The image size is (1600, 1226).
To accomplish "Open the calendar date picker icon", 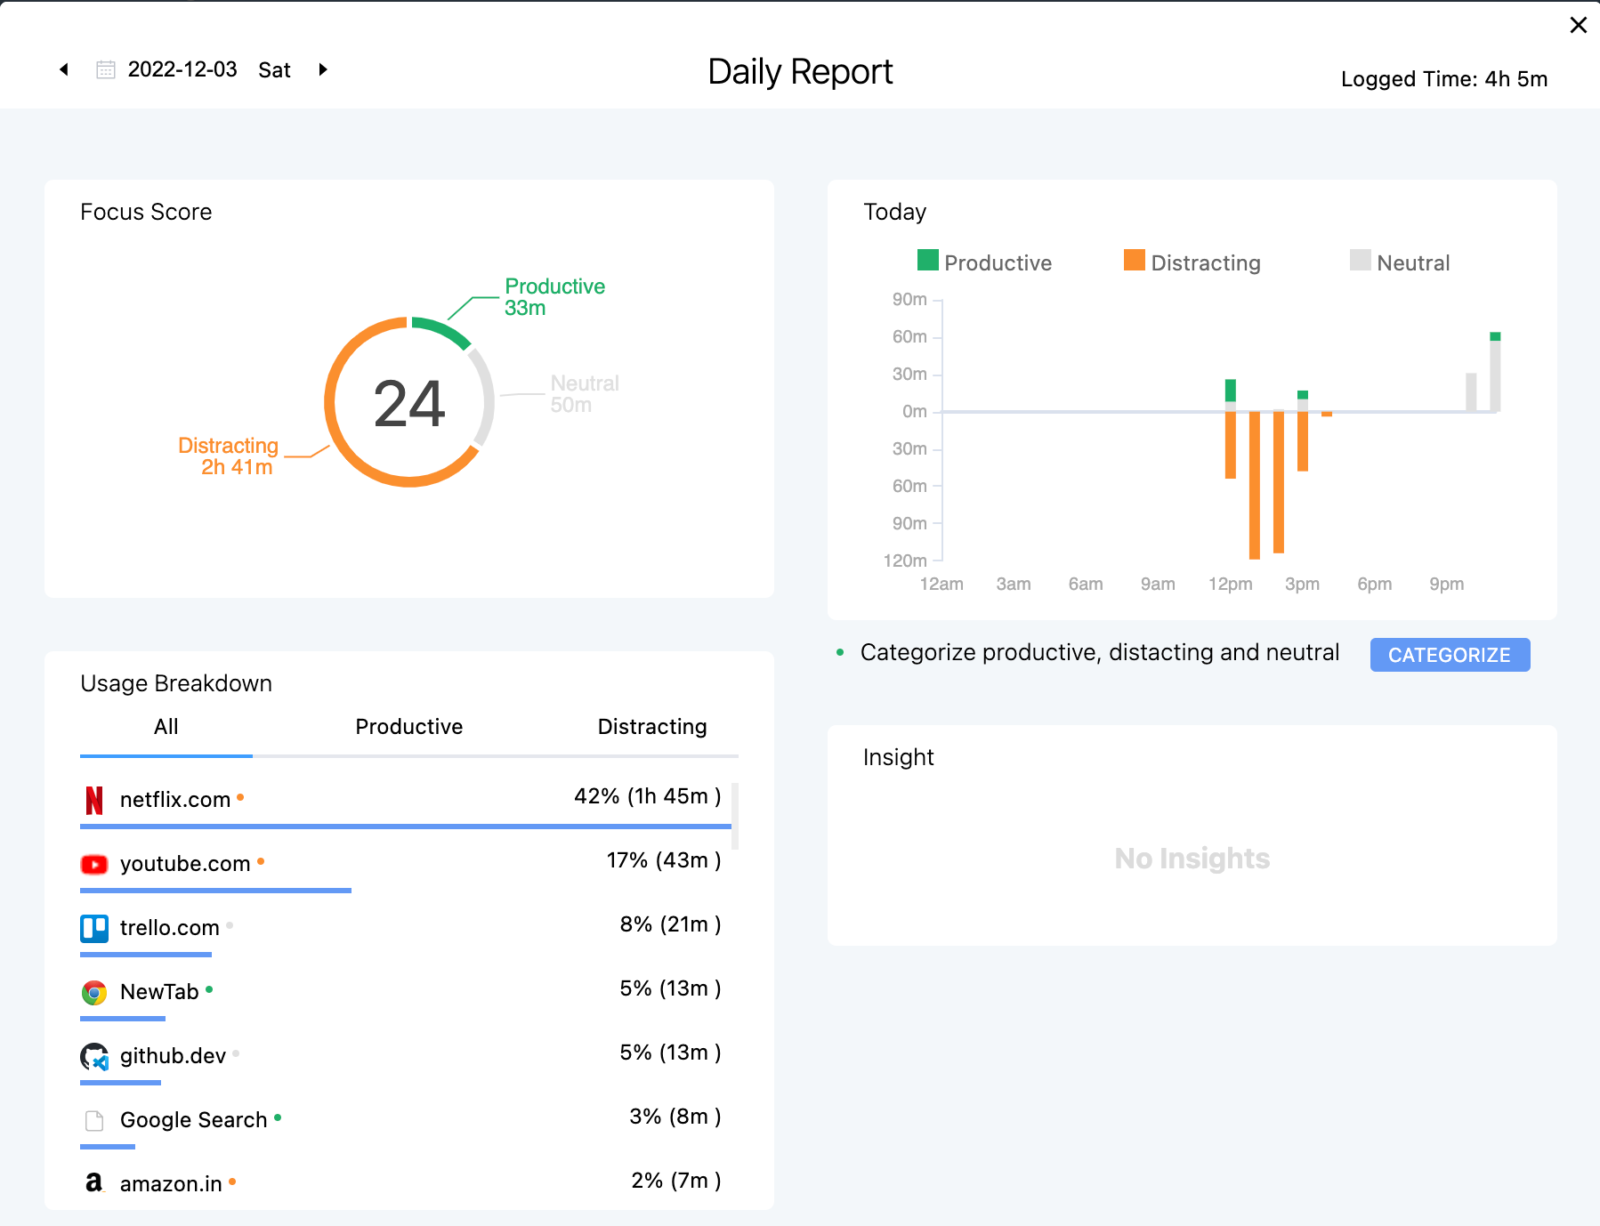I will pyautogui.click(x=106, y=69).
